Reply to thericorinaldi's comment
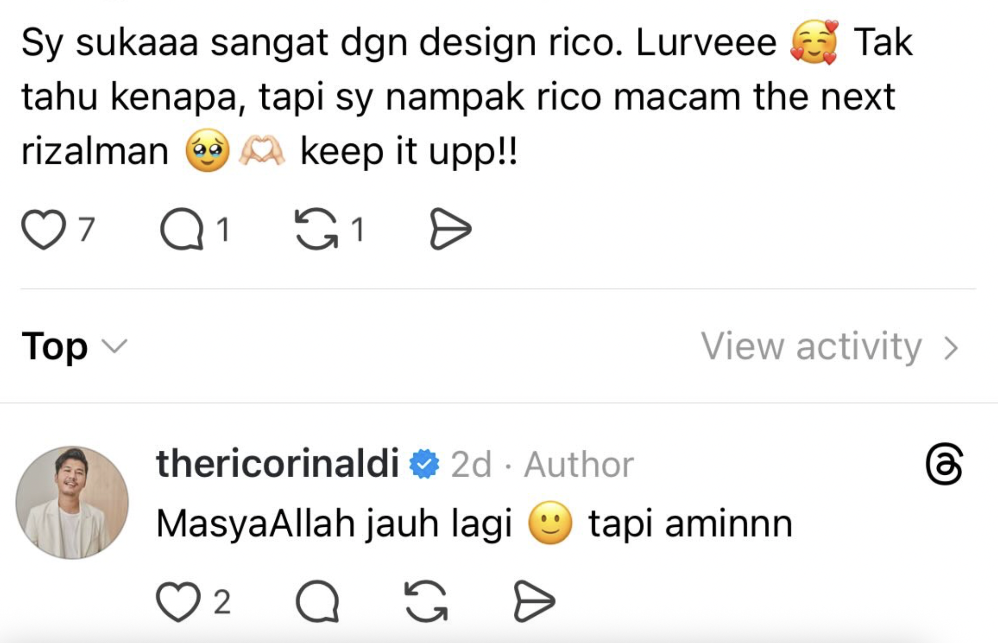998x643 pixels. click(317, 601)
